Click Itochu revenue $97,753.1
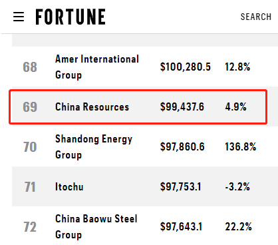Viewport: 278px width, 245px height. pos(181,186)
